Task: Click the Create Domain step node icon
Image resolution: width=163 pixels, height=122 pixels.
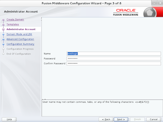Action: (3, 20)
